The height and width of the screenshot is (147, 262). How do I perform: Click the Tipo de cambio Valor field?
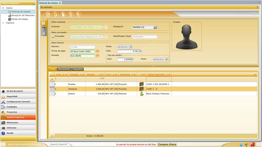click(125, 59)
